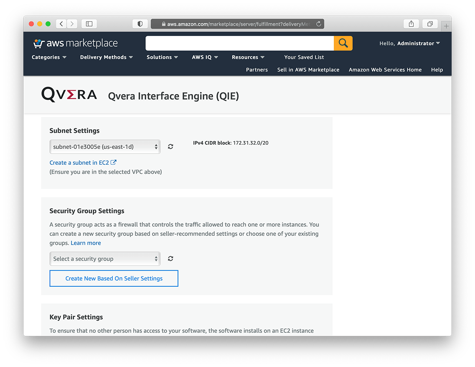The height and width of the screenshot is (367, 475).
Task: Open the Help link
Action: [x=437, y=70]
